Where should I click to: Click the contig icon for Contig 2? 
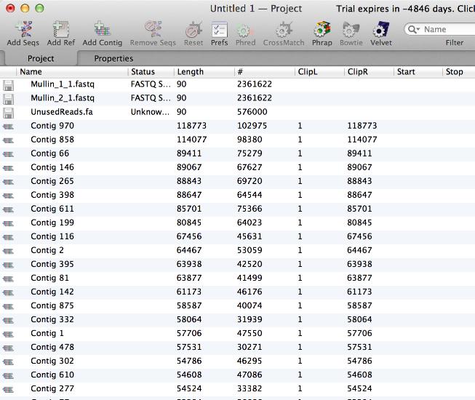(x=9, y=252)
